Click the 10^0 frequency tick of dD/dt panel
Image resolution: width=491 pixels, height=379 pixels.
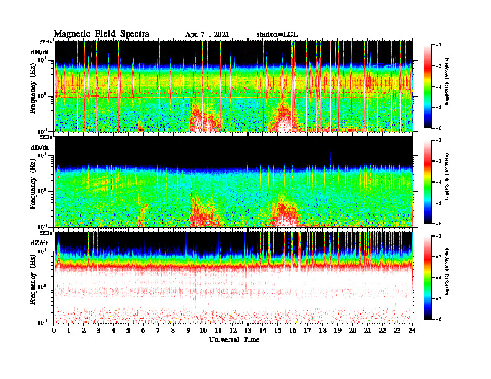point(42,191)
